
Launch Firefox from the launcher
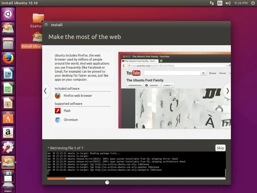coord(8,58)
